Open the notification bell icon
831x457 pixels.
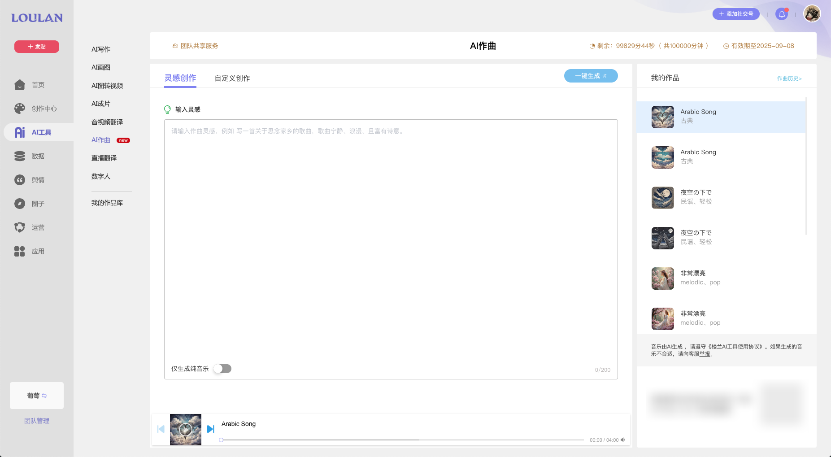(x=782, y=13)
